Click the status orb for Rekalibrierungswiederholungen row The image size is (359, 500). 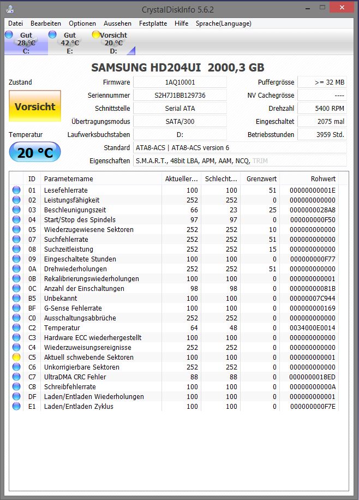[x=16, y=278]
